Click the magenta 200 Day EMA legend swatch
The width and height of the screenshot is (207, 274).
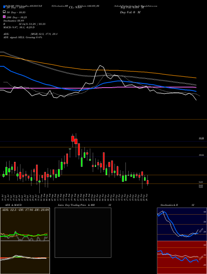coord(5,17)
